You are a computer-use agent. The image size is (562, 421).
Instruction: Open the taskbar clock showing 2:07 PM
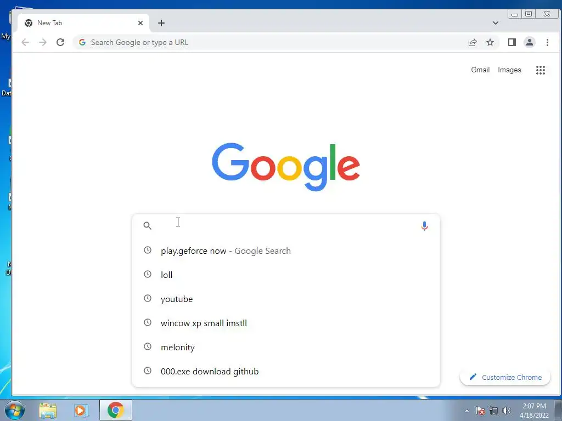click(x=534, y=411)
